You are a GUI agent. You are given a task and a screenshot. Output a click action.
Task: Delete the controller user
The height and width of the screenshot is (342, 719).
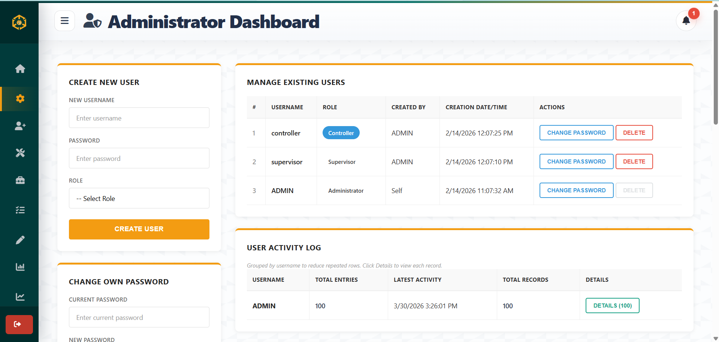click(x=634, y=133)
